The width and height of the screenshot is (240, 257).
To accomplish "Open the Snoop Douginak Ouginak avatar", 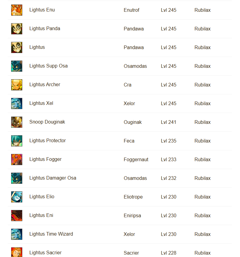I will (17, 122).
